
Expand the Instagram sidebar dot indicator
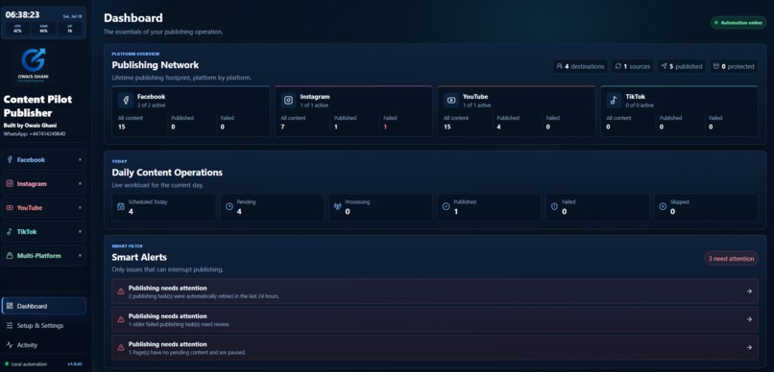80,184
